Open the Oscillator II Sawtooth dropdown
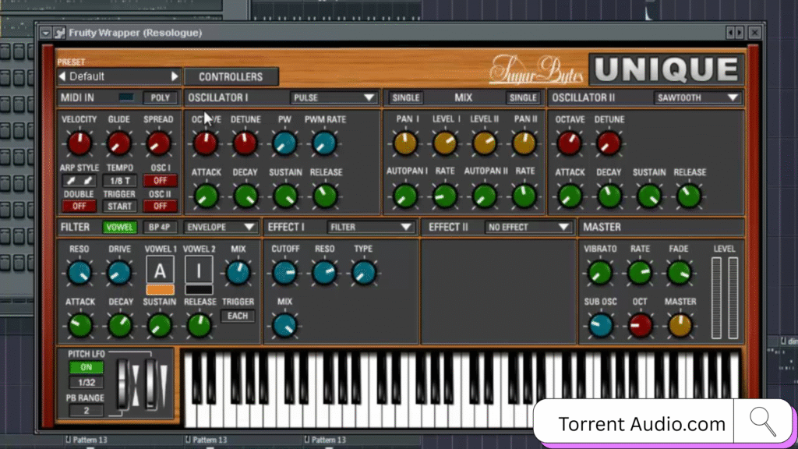This screenshot has height=449, width=798. (x=697, y=98)
